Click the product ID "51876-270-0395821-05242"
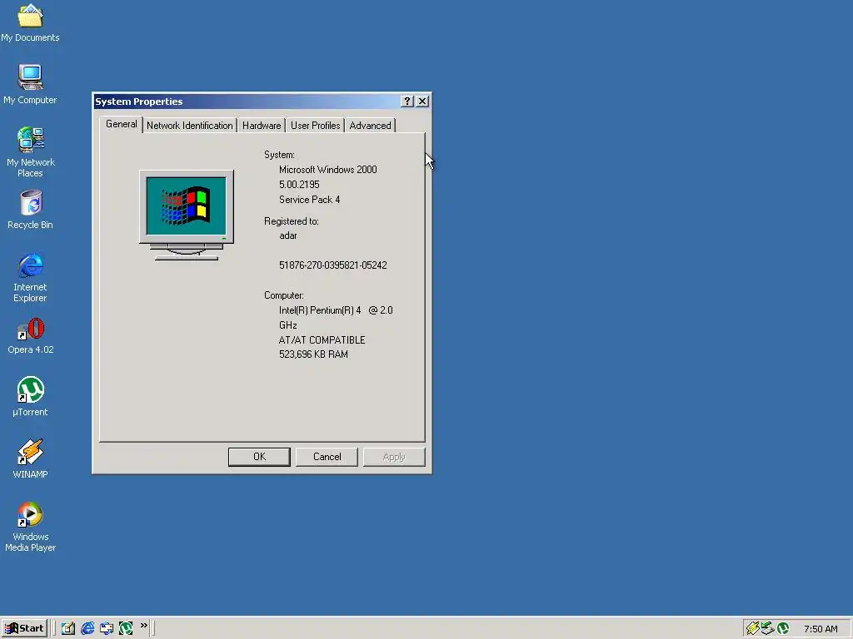Image resolution: width=853 pixels, height=639 pixels. [x=333, y=265]
